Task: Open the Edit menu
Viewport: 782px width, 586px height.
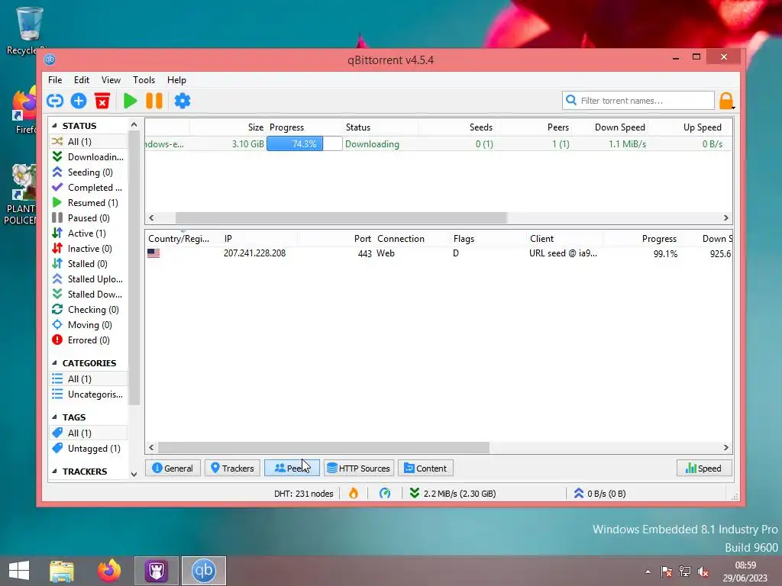Action: (81, 79)
